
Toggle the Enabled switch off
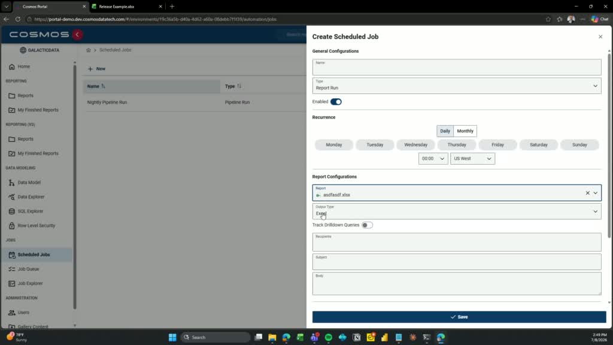336,102
